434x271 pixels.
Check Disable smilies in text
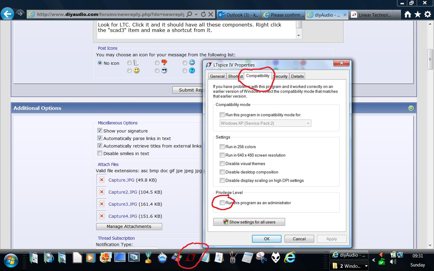(x=100, y=153)
